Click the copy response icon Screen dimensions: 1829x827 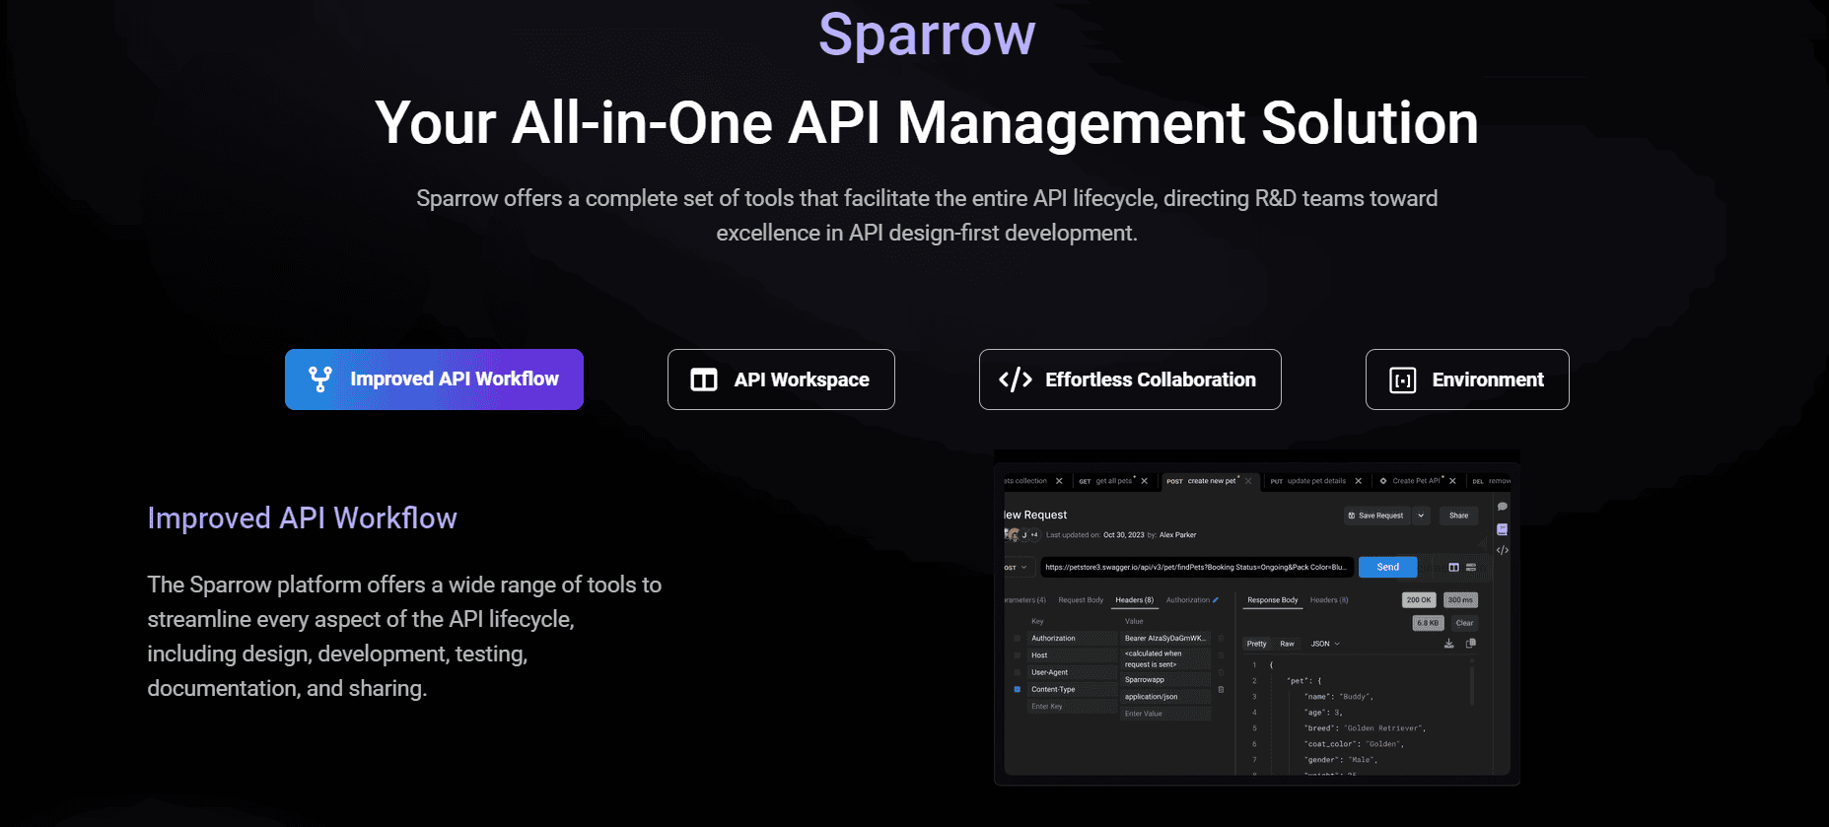pos(1471,644)
